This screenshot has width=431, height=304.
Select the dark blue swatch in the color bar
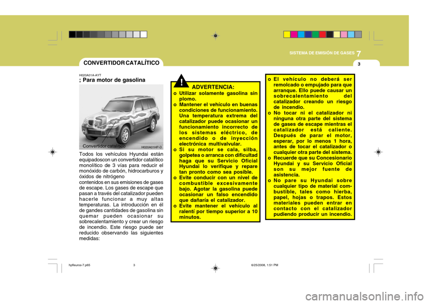point(308,35)
